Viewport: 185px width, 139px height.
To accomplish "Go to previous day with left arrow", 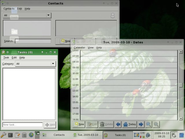I will pos(118,124).
